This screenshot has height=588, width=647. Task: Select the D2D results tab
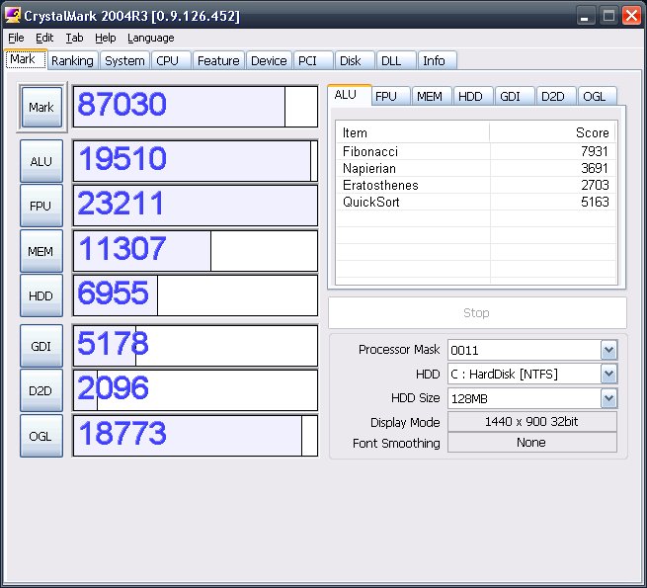tap(556, 96)
